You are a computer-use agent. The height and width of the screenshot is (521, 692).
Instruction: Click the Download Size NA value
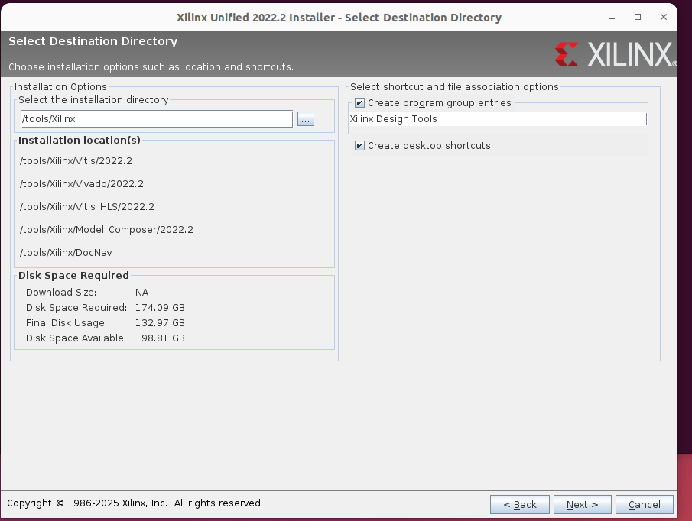[x=141, y=293]
